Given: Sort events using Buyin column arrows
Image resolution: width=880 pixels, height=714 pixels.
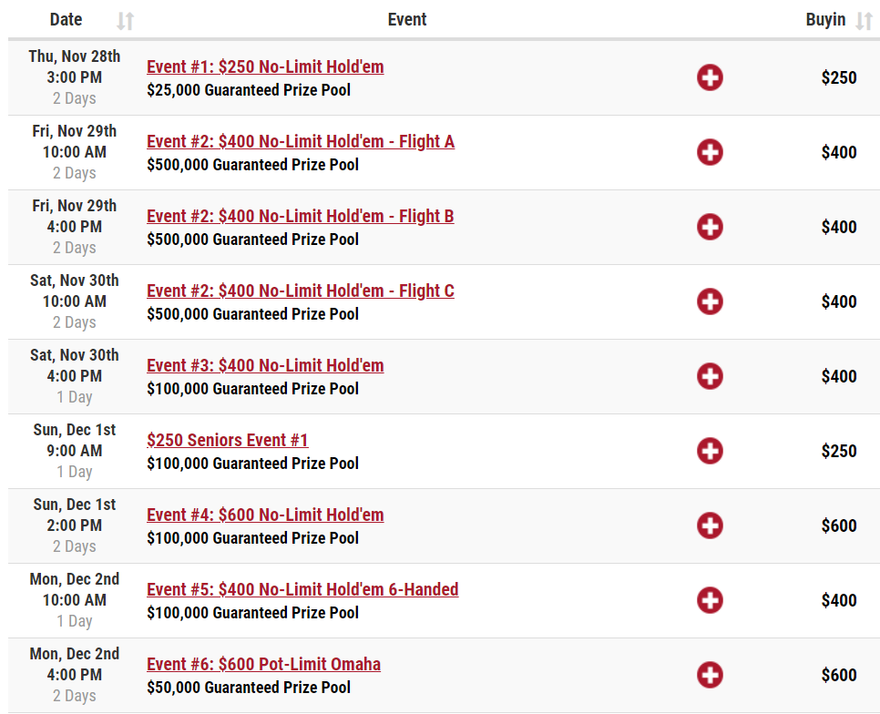Looking at the screenshot, I should pyautogui.click(x=864, y=21).
